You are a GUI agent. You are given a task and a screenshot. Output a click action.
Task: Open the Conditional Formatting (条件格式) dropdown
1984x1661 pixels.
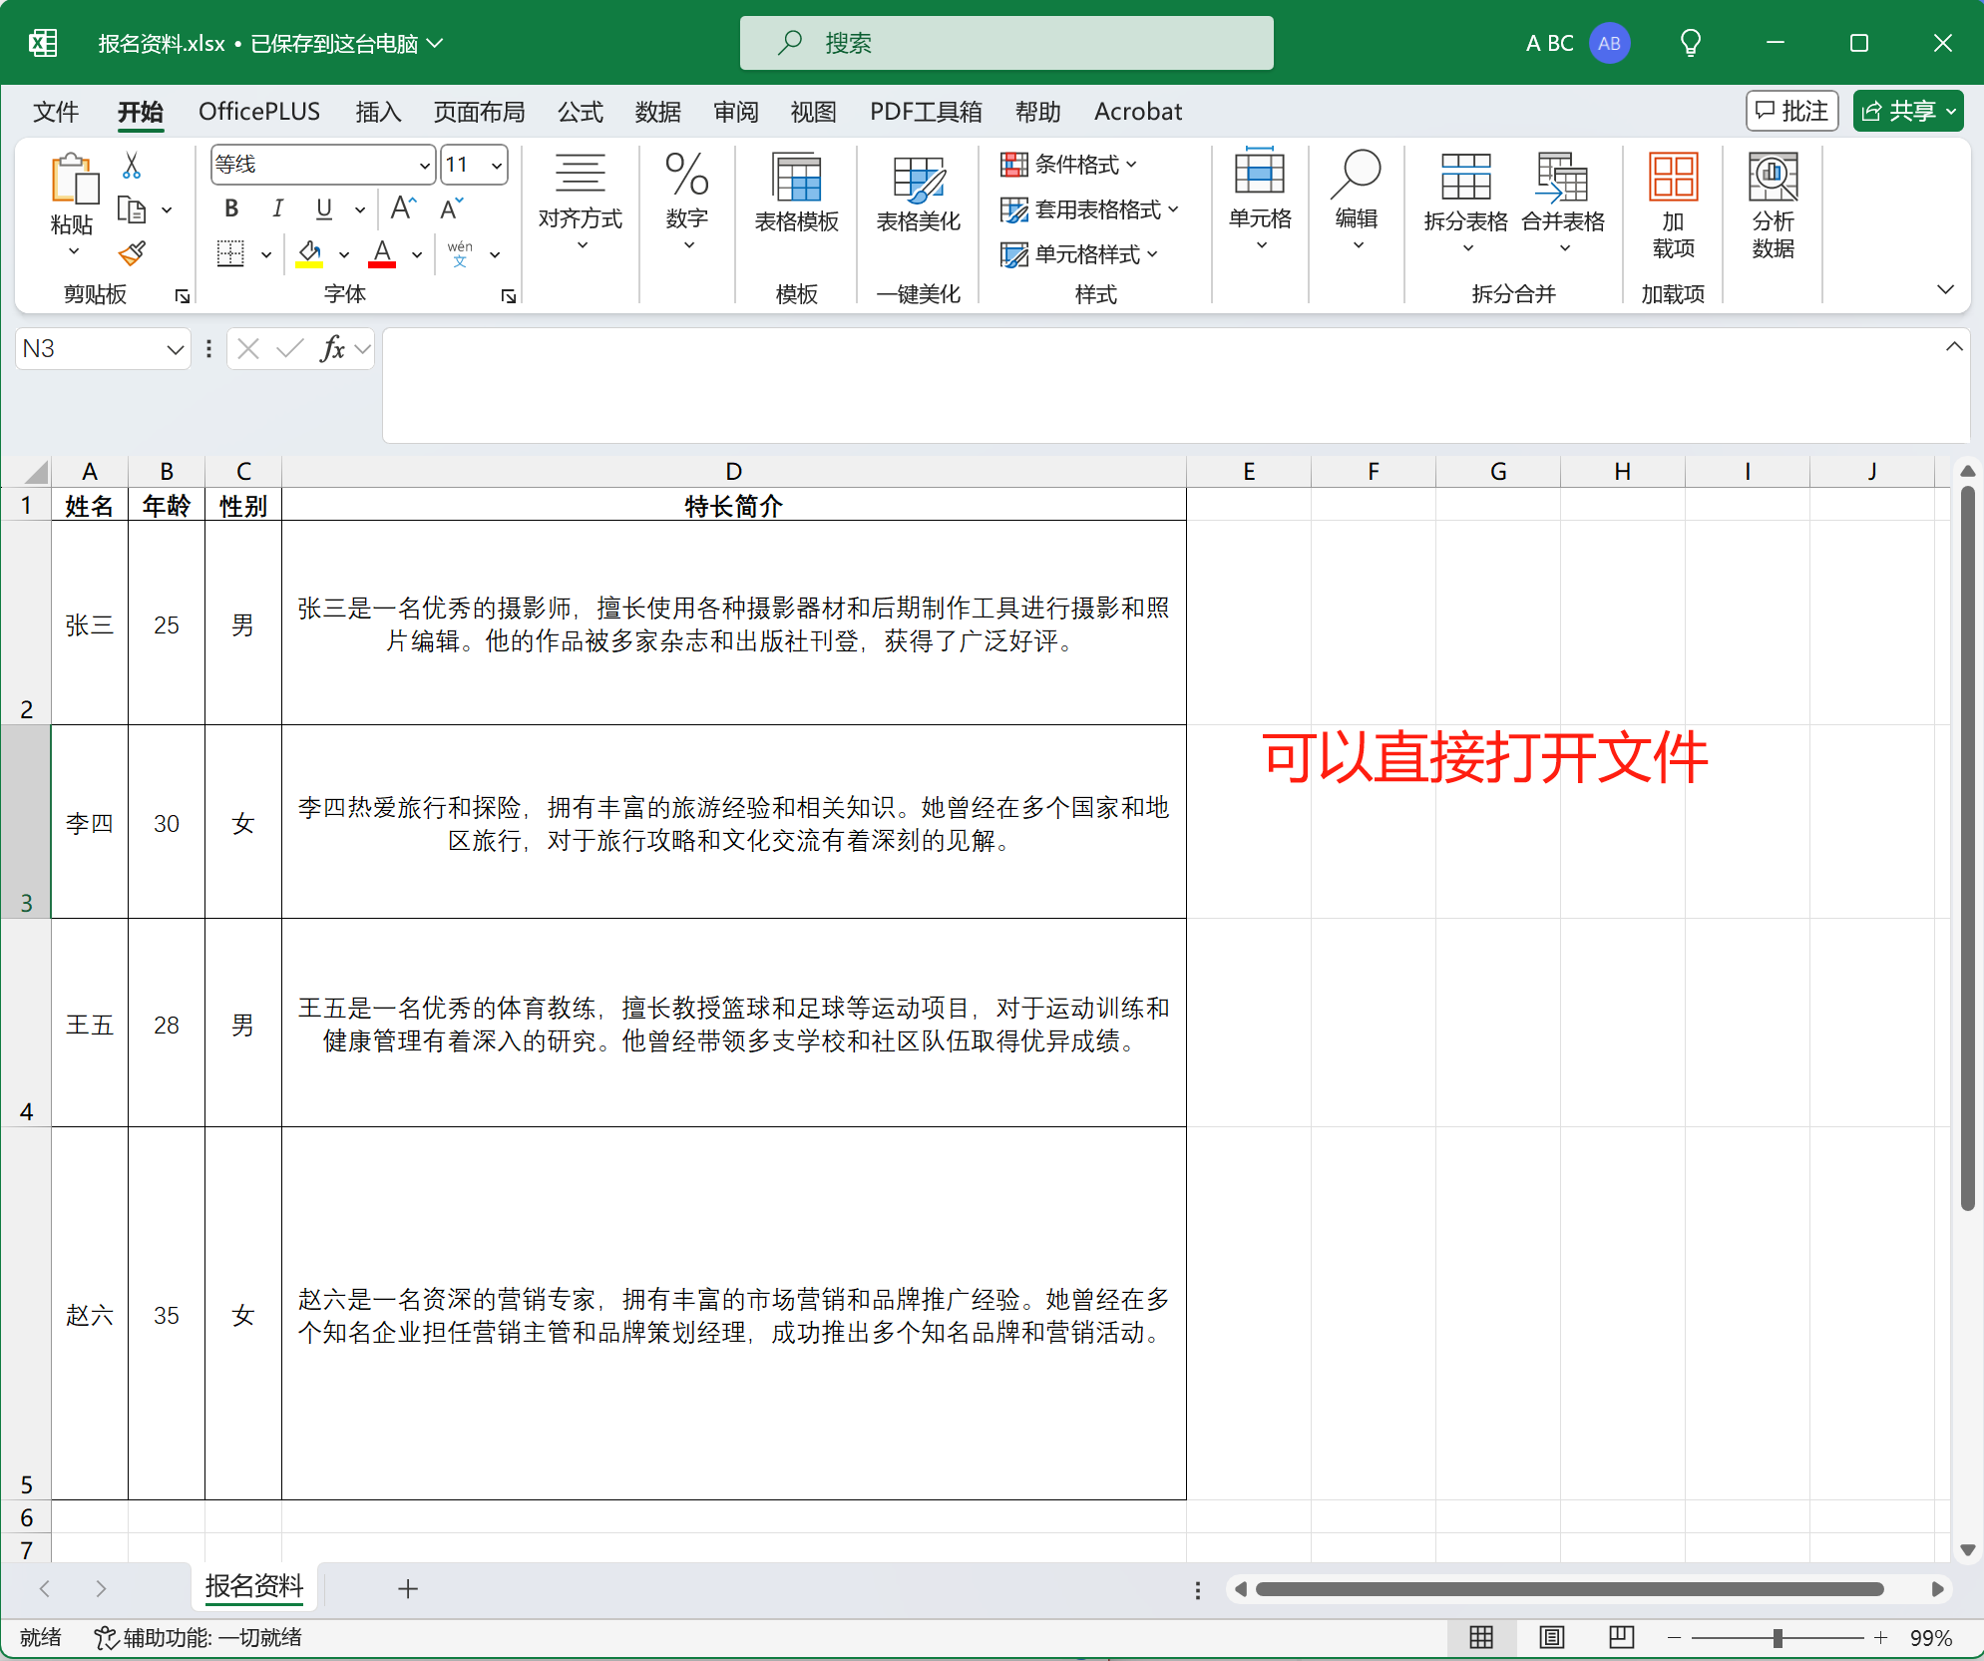pos(1069,165)
